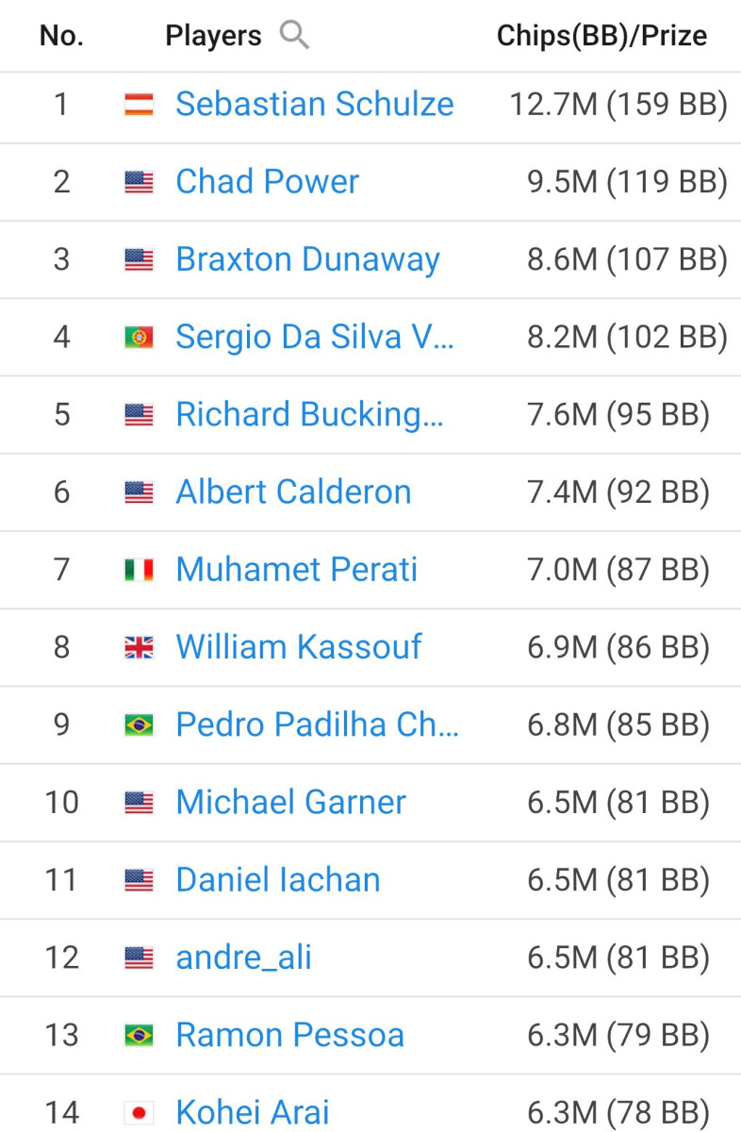Click the flag icon beside Sebastian Schulze
This screenshot has width=741, height=1132.
[139, 105]
